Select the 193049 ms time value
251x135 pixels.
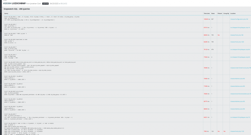click(207, 19)
